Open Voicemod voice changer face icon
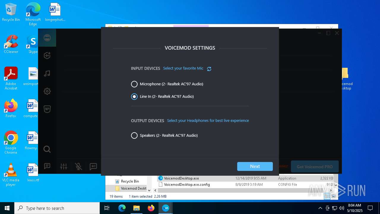 [x=47, y=38]
